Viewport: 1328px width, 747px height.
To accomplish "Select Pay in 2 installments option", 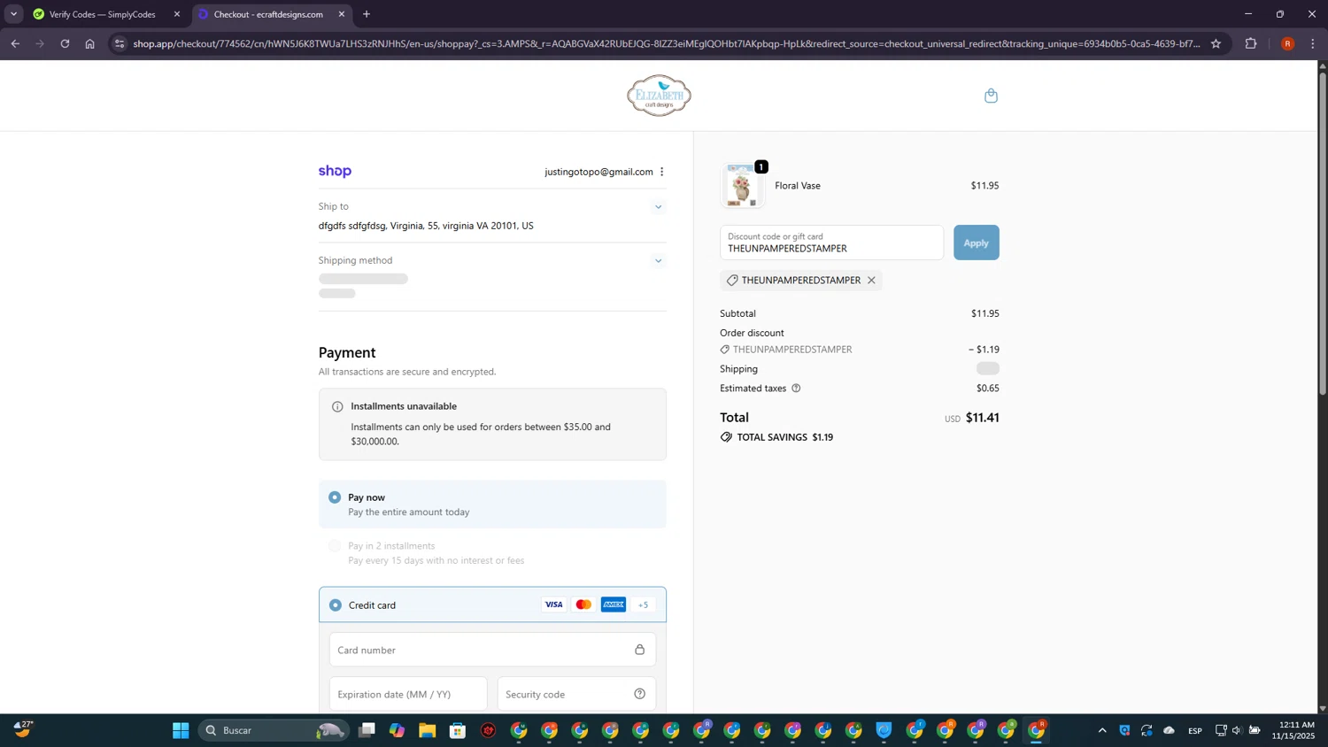I will 335,546.
